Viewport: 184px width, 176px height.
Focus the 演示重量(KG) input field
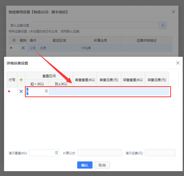click(x=44, y=153)
